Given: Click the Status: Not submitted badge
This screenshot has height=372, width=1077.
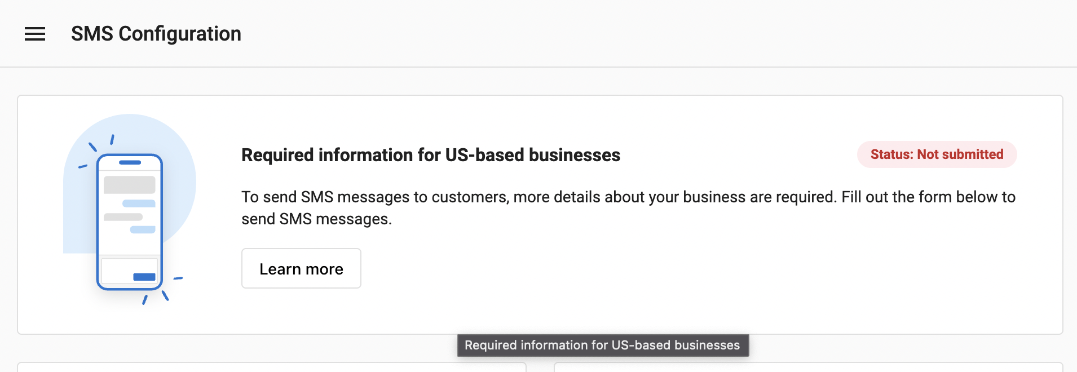Looking at the screenshot, I should [937, 154].
